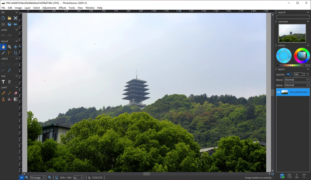Screen dimensions: 311x180
Task: Click the overview thumbnail image
Action: pyautogui.click(x=292, y=33)
